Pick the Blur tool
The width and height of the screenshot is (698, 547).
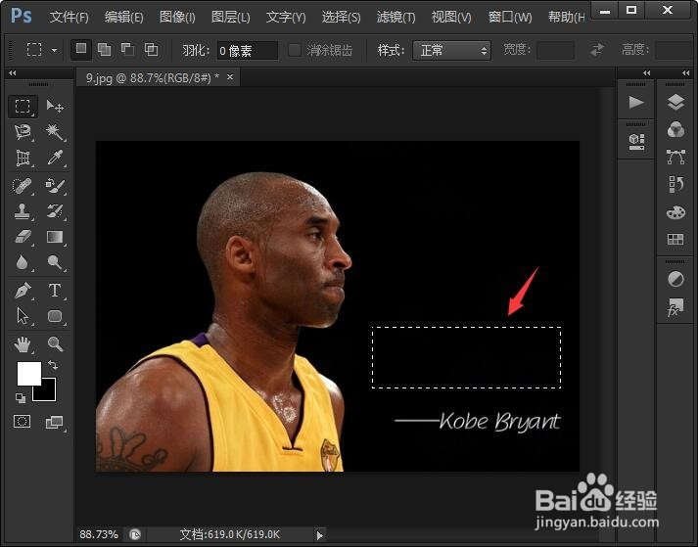pos(23,262)
